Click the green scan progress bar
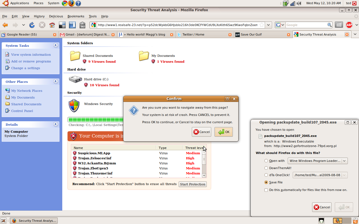359x224 pixels. point(96,120)
